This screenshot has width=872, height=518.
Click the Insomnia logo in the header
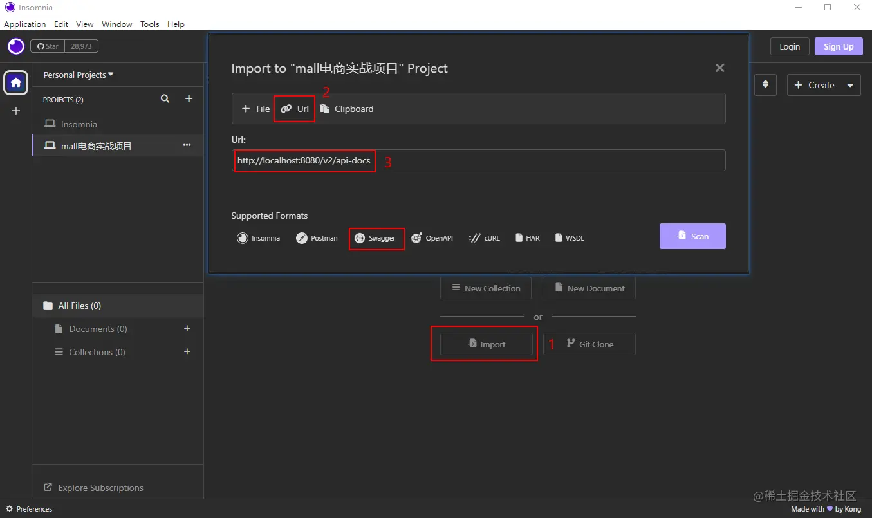(x=16, y=46)
